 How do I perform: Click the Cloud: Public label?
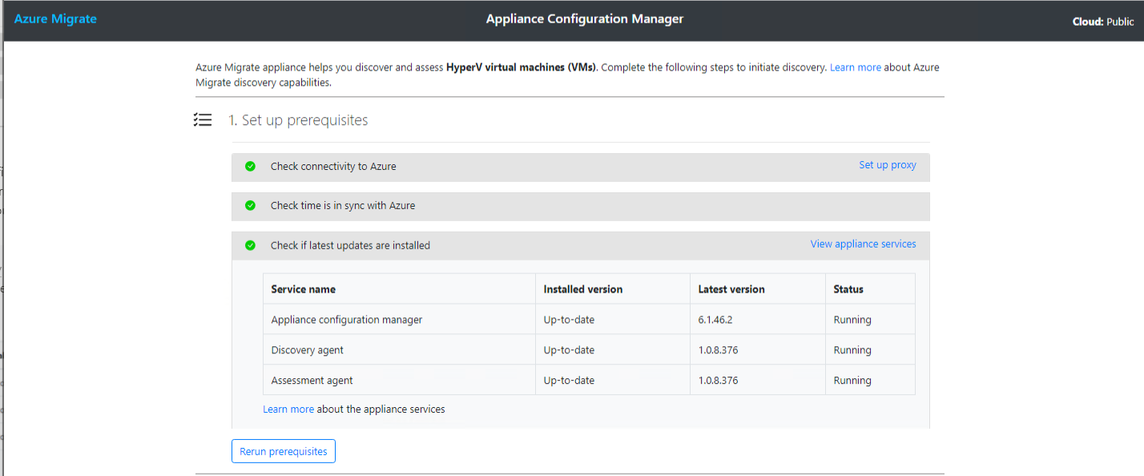click(x=1103, y=22)
